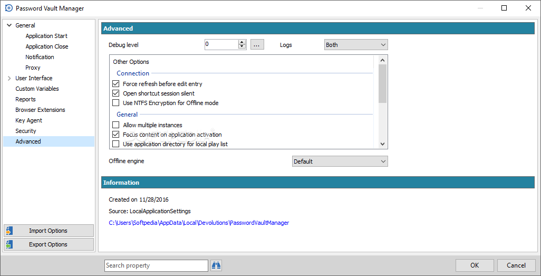Select Application Start in the tree
The width and height of the screenshot is (541, 276).
pos(46,36)
